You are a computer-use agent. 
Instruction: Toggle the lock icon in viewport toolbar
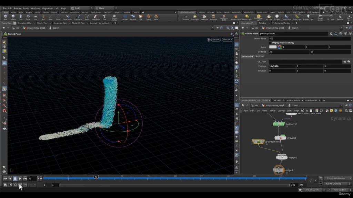(209, 40)
